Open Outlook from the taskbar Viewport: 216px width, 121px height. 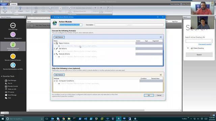pyautogui.click(x=53, y=119)
